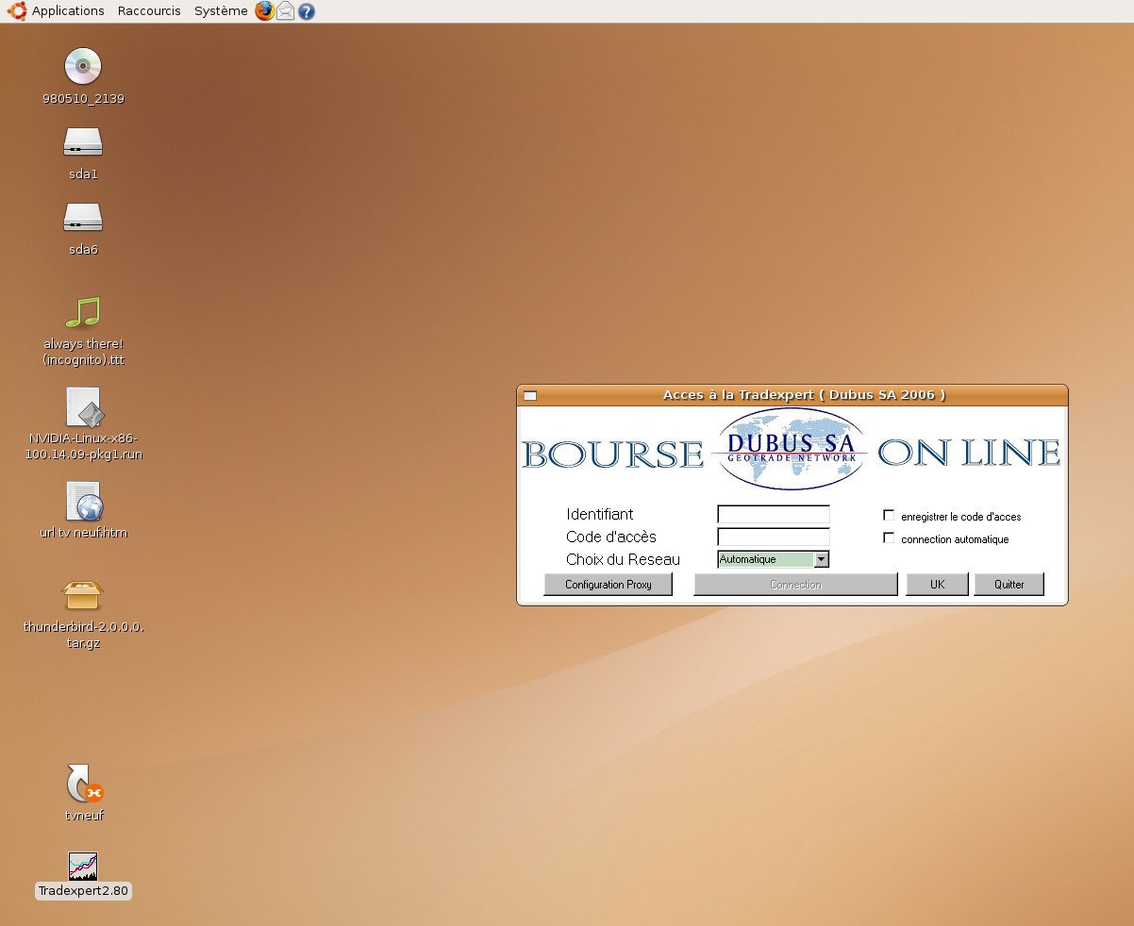Click the BOURSE banner text
Screen dimensions: 1134x926
(x=613, y=454)
